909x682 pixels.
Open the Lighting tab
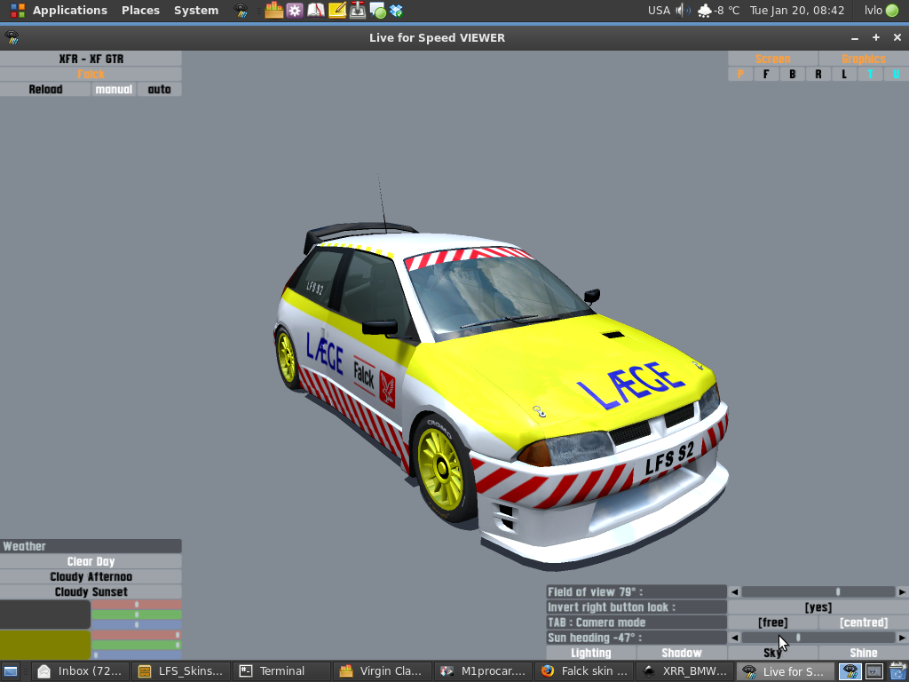[590, 653]
